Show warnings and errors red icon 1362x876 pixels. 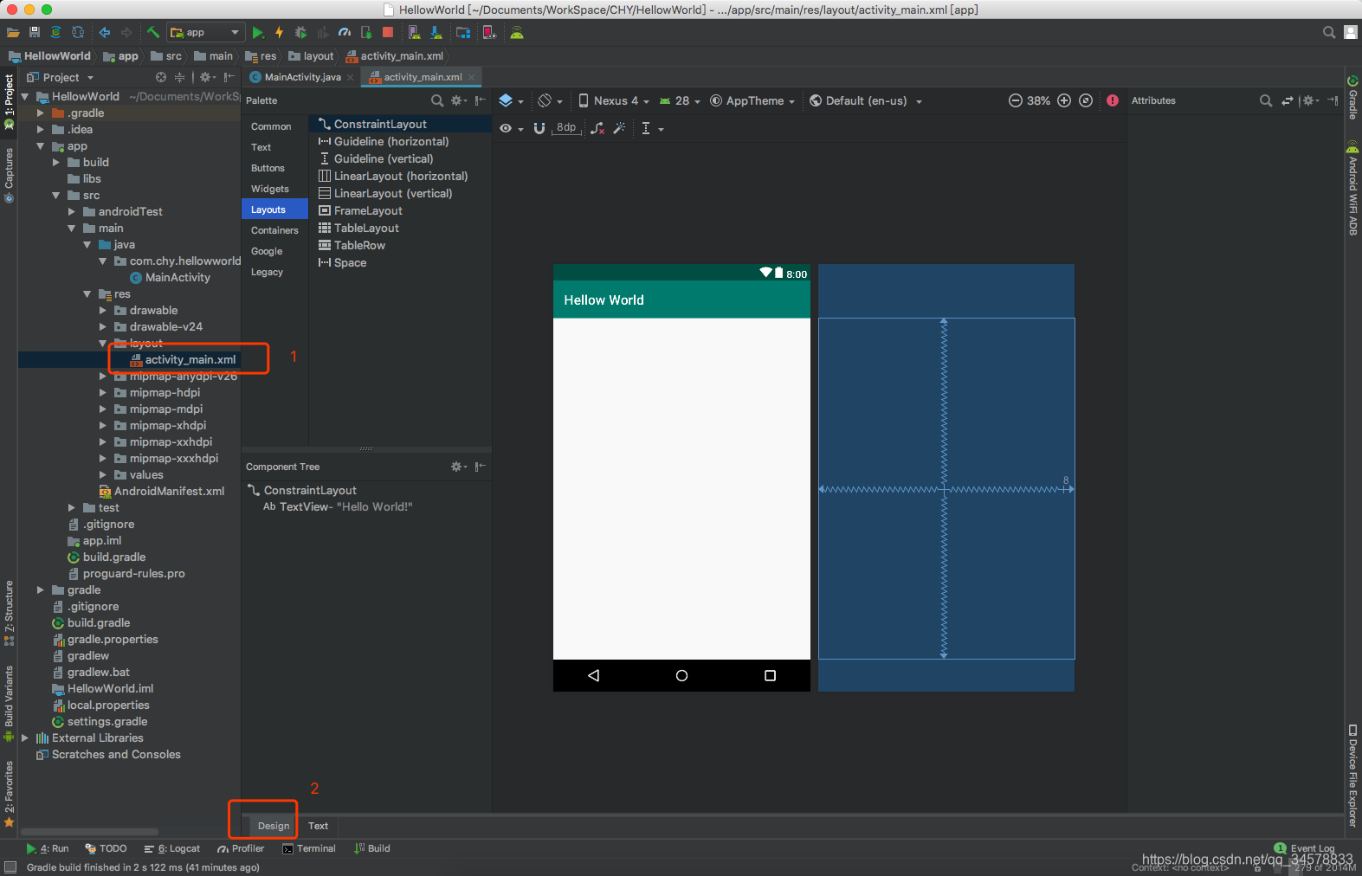pyautogui.click(x=1113, y=100)
